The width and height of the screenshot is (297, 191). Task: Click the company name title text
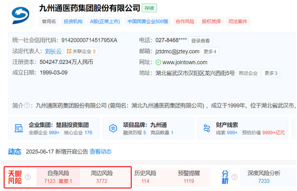click(x=90, y=8)
